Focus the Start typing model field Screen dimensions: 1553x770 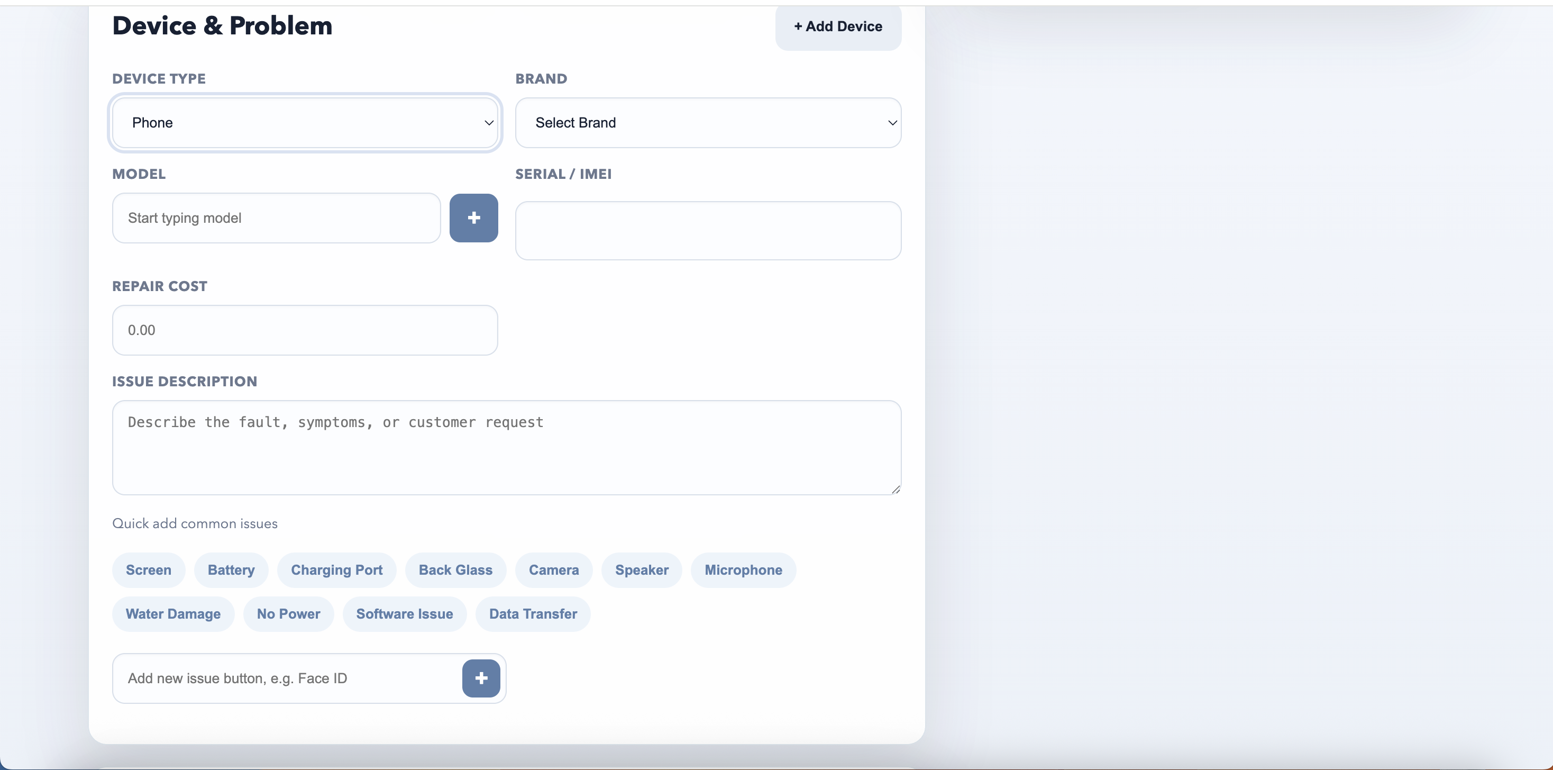point(276,218)
